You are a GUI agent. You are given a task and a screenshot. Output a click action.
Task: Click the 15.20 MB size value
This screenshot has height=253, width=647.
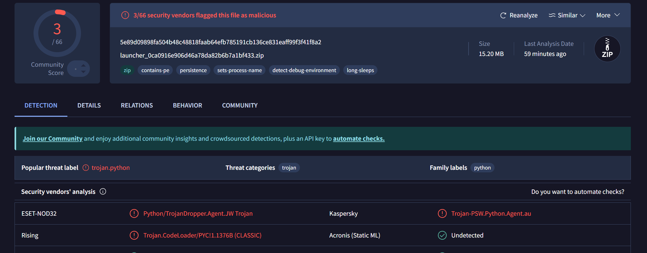click(491, 54)
